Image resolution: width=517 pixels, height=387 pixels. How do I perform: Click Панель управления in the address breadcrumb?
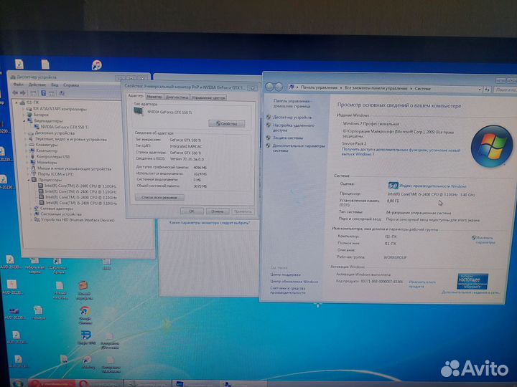[x=319, y=87]
